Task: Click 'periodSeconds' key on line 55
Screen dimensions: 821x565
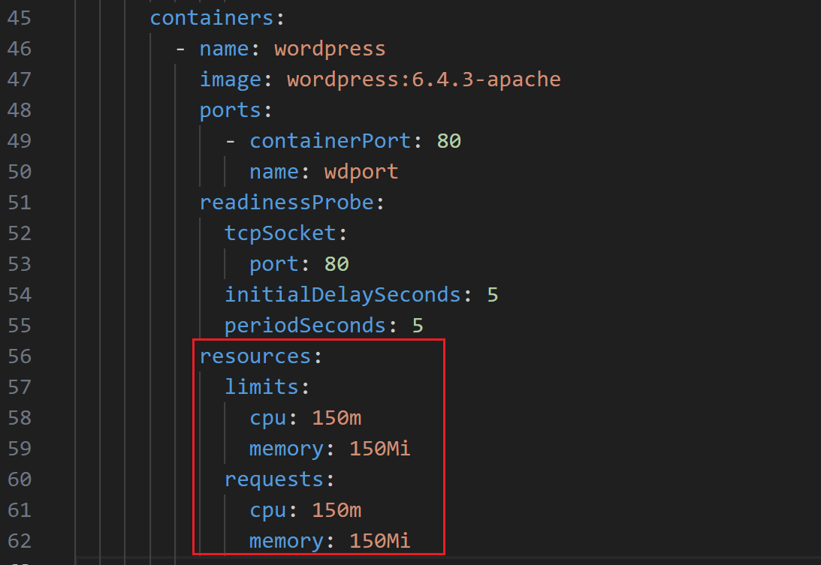Action: (x=304, y=326)
